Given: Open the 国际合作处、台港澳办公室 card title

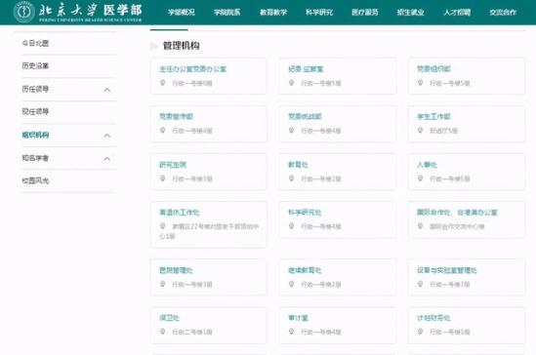Looking at the screenshot, I should (x=457, y=213).
